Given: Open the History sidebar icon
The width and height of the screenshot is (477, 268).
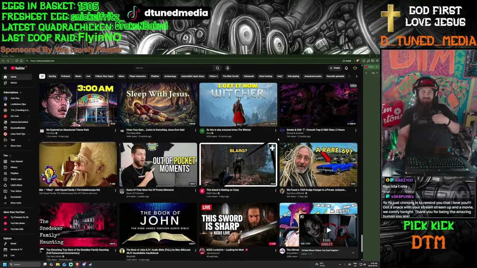Looking at the screenshot, I should pos(5,167).
